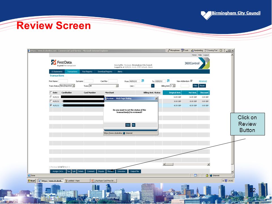Screen dimensions: 272x204
Task: Click the Dispute button
Action: pyautogui.click(x=101, y=171)
